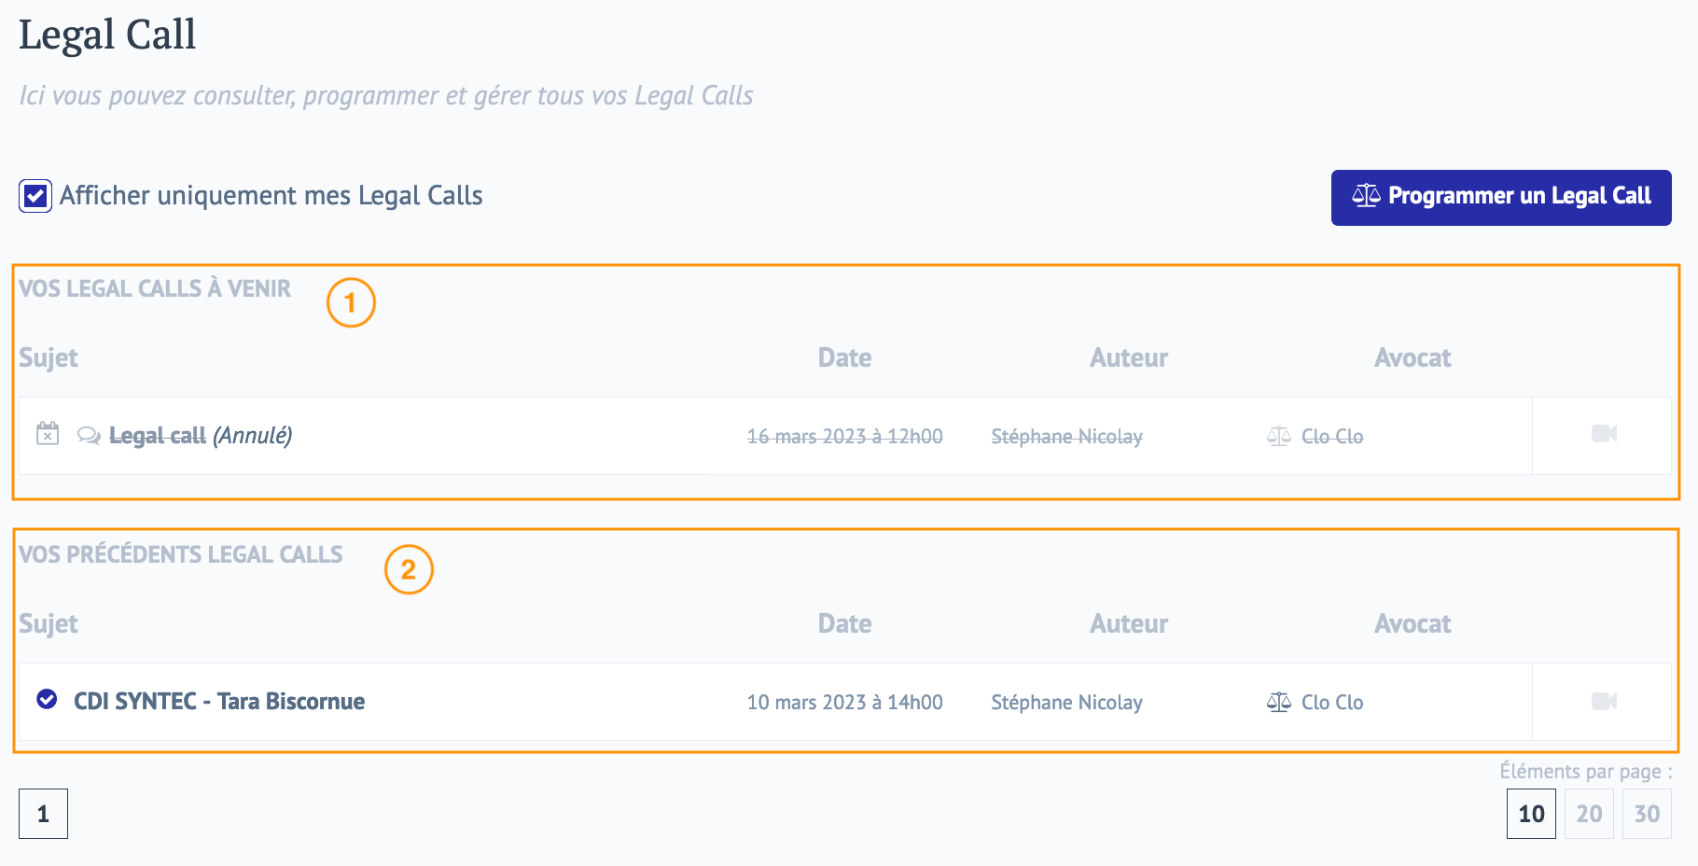Open CDI SYNTEC - Tara Biscornue call

tap(219, 702)
